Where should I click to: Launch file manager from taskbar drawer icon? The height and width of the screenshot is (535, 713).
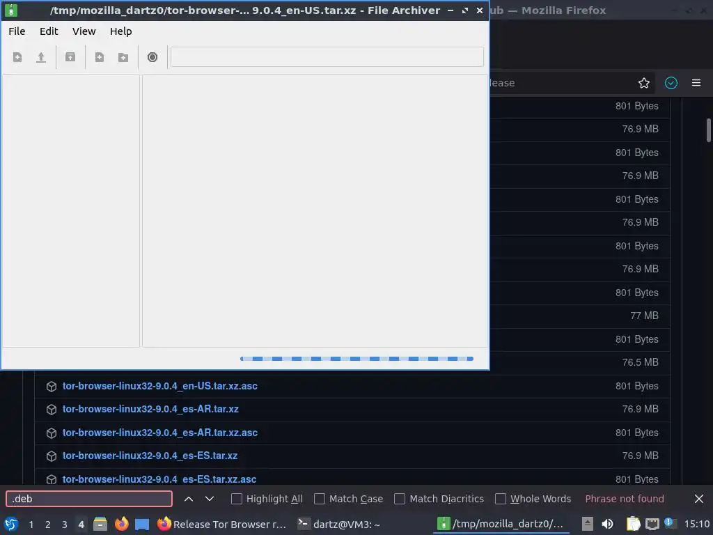tap(100, 524)
